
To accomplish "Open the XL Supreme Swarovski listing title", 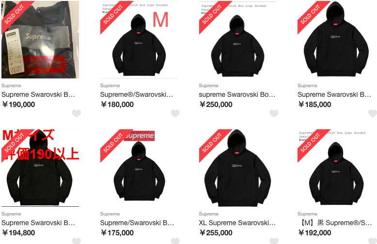I will tap(237, 223).
